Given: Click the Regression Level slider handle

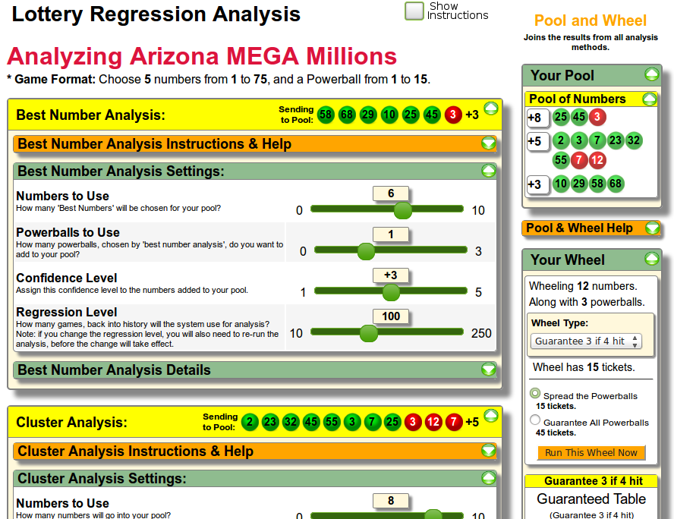Looking at the screenshot, I should pyautogui.click(x=368, y=333).
